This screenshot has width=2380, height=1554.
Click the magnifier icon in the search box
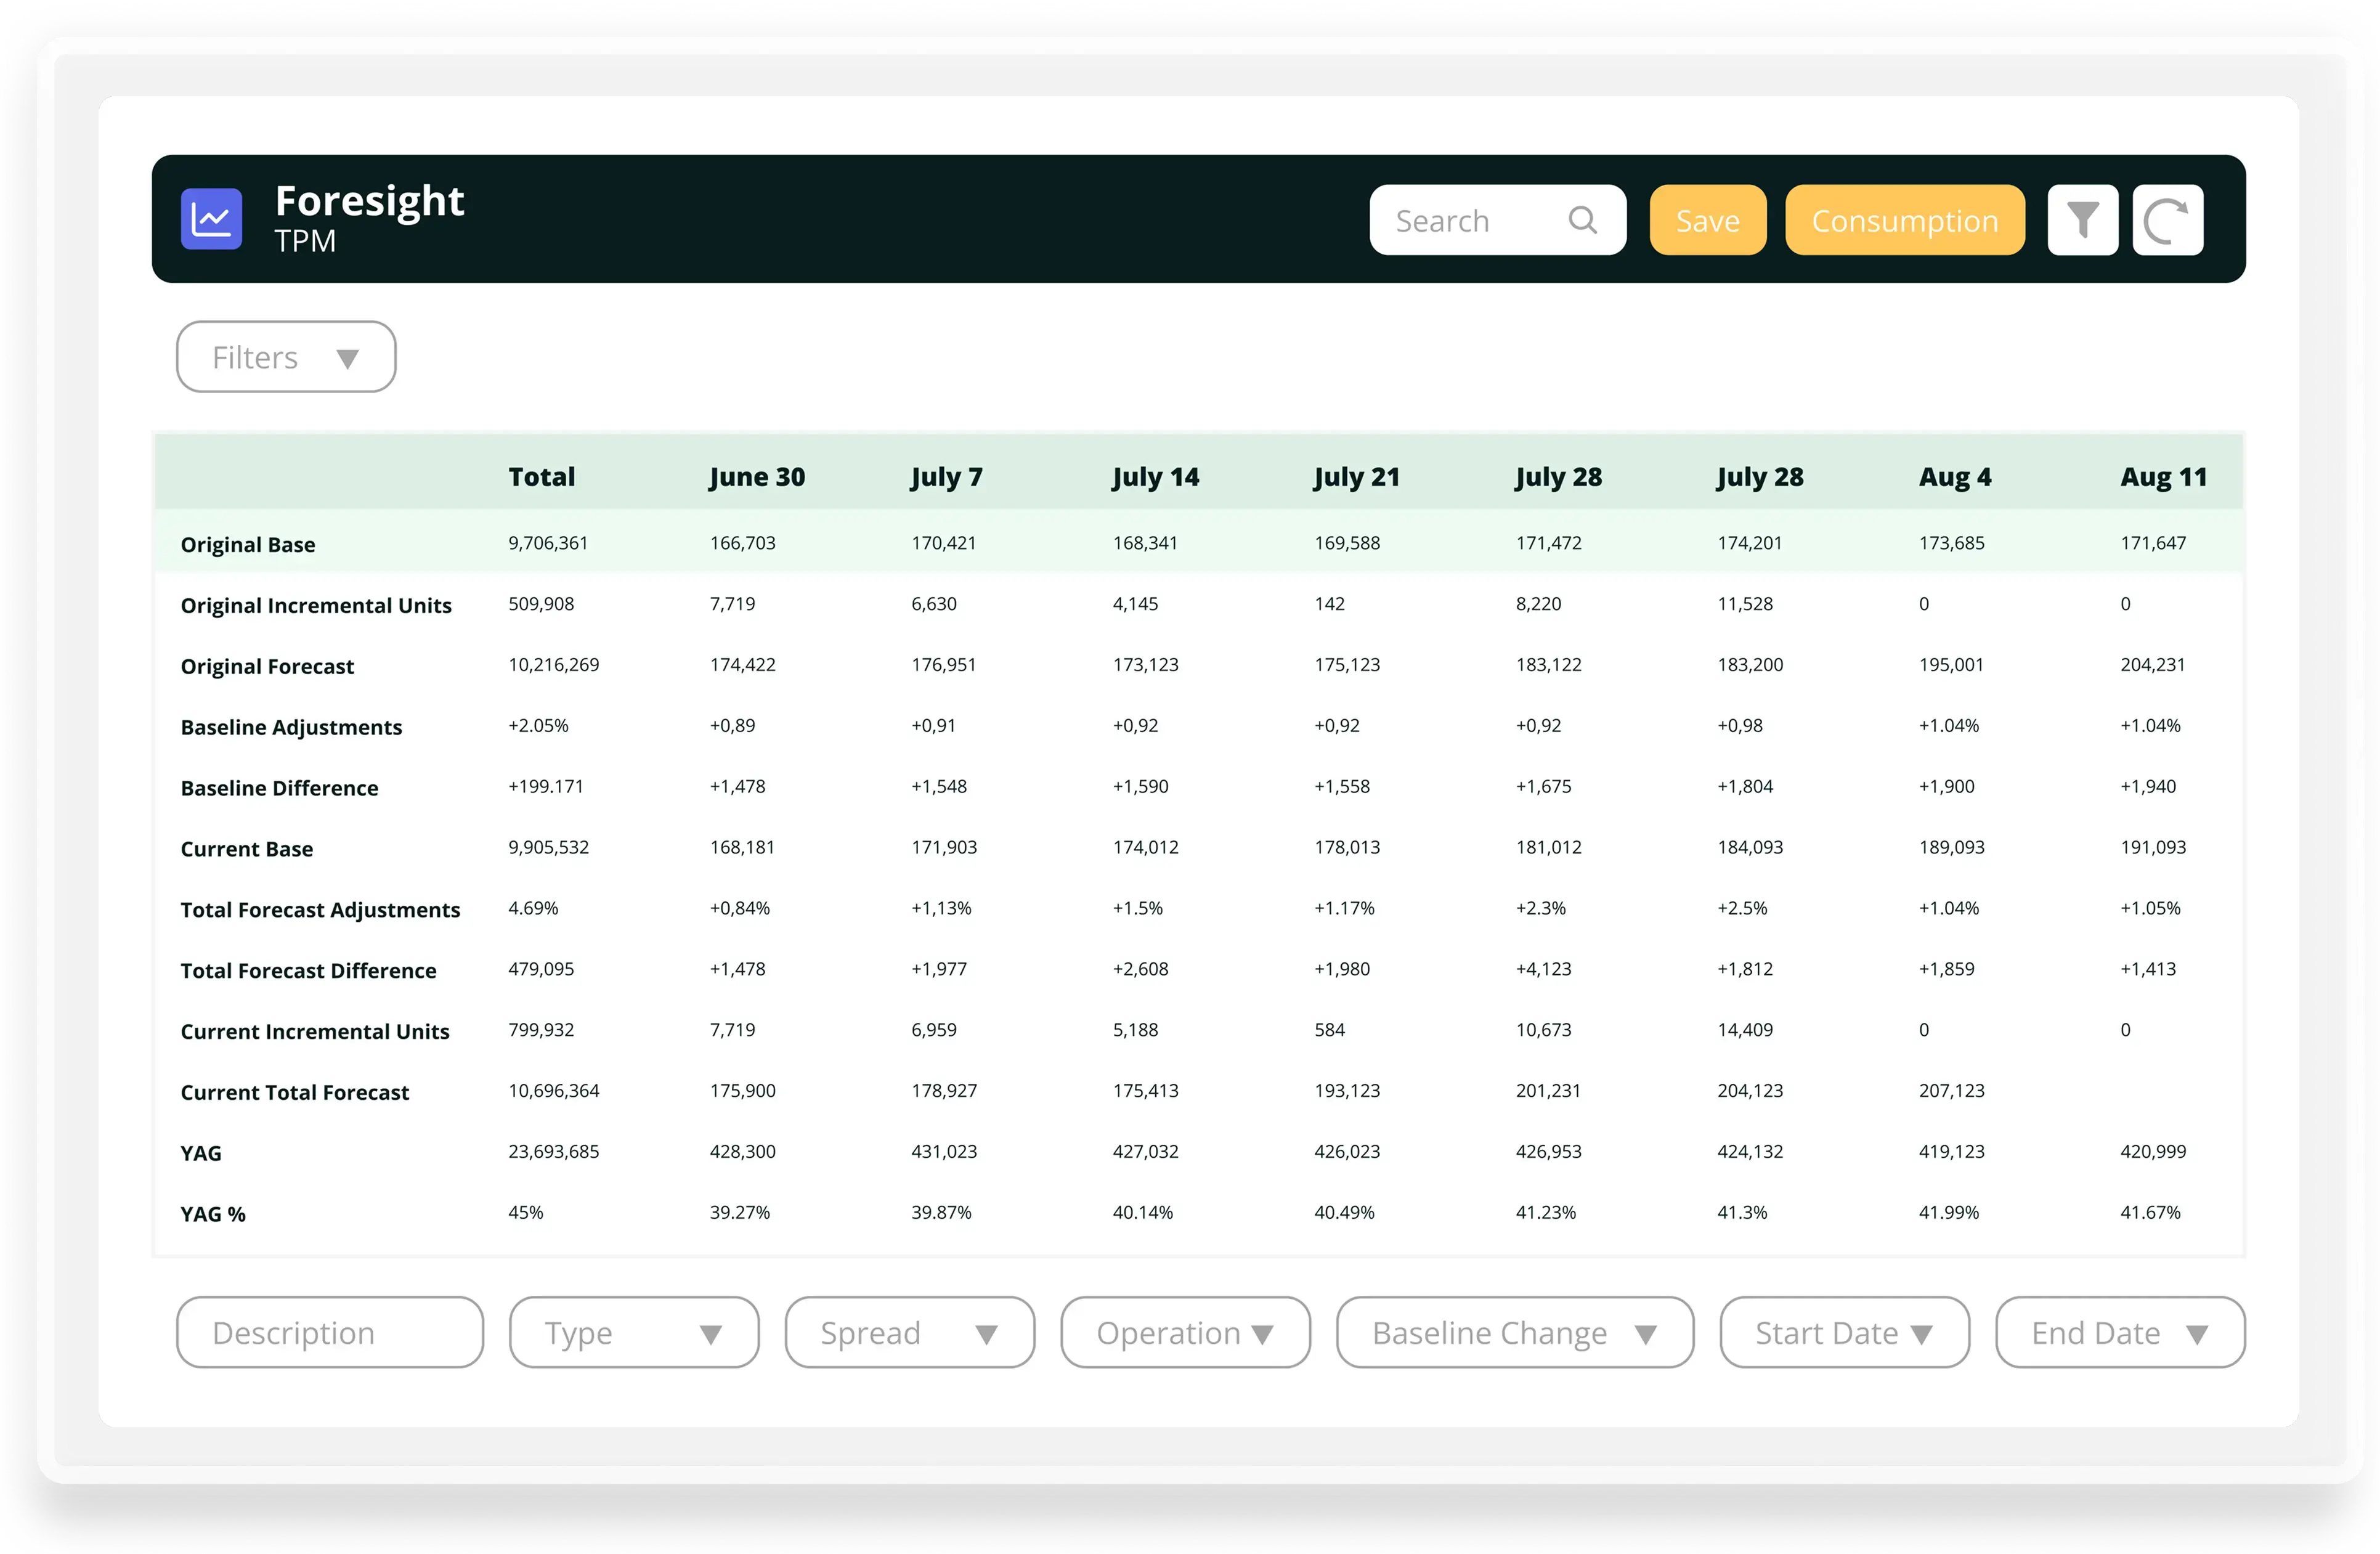pyautogui.click(x=1582, y=220)
